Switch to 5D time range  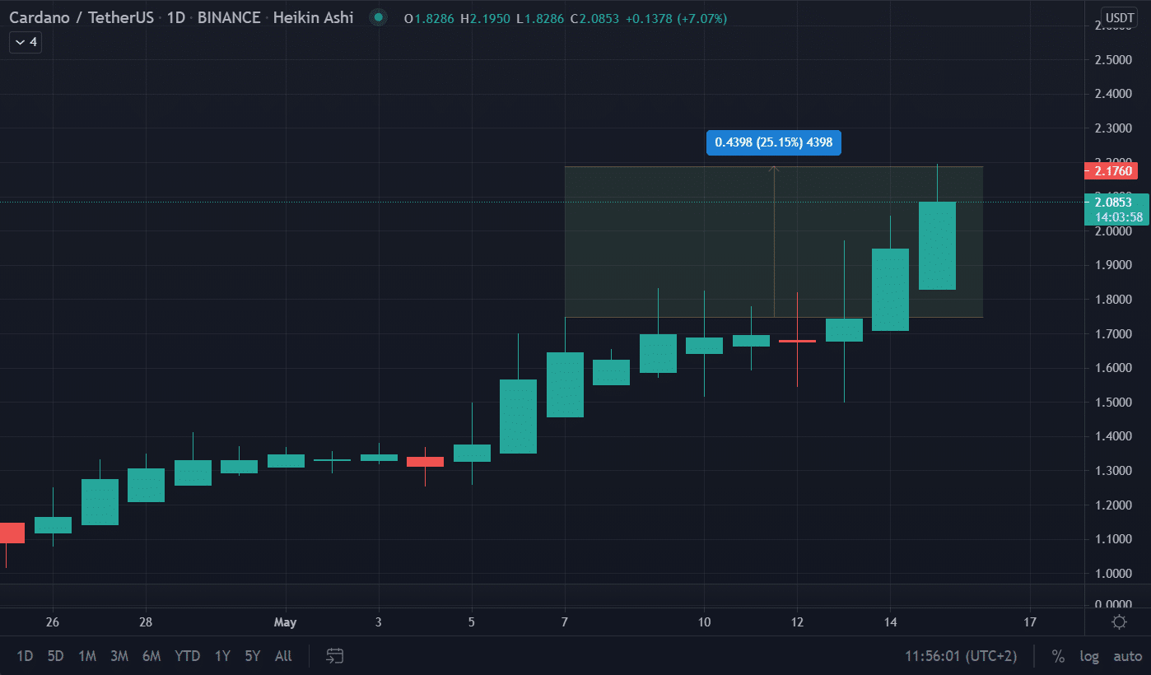pyautogui.click(x=55, y=656)
